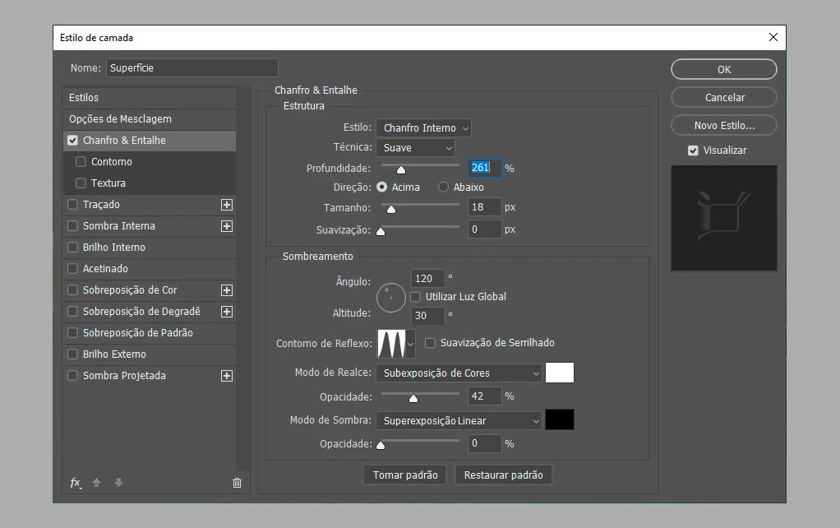Screen dimensions: 840x528
Task: Click the Nome field containing Superfície
Action: 192,67
